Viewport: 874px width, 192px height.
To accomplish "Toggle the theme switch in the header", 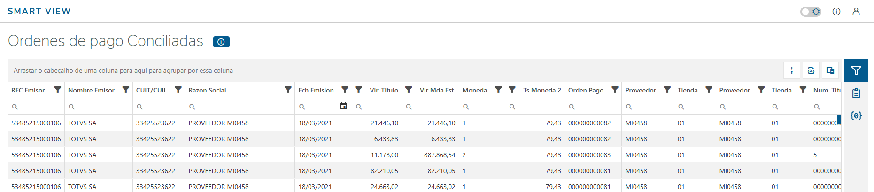I will (811, 11).
